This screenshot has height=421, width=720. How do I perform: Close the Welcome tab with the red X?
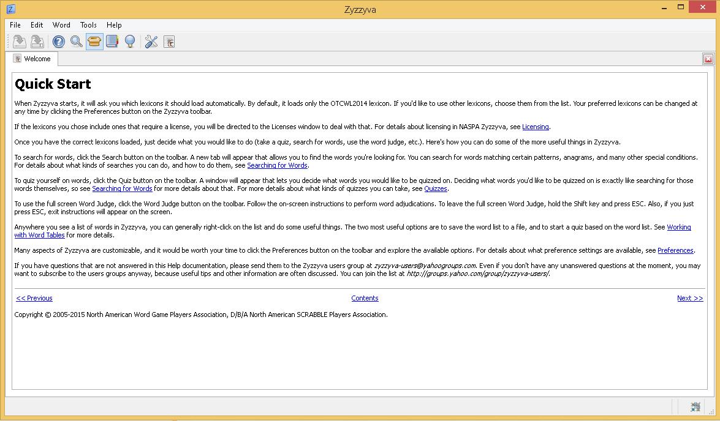coord(708,58)
